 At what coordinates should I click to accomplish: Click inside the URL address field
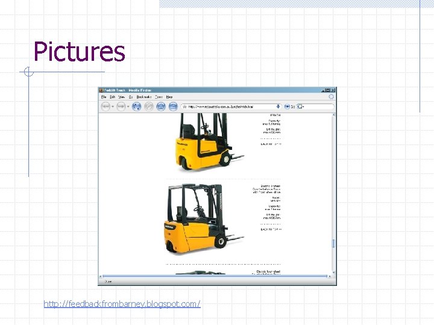(x=231, y=107)
